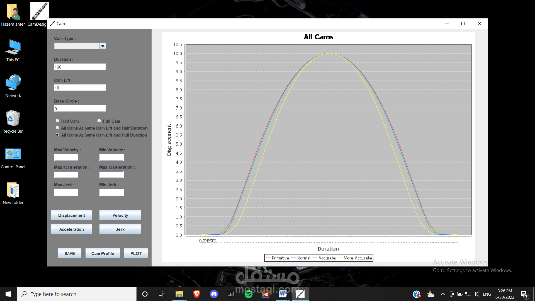Screen dimensions: 535x301
Task: Open network tray icon
Action: pos(468,294)
